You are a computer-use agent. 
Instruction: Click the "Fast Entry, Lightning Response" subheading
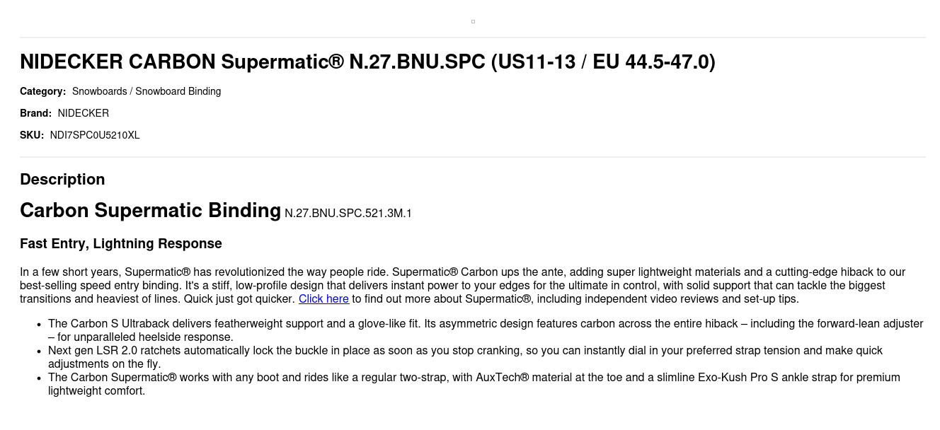[121, 244]
